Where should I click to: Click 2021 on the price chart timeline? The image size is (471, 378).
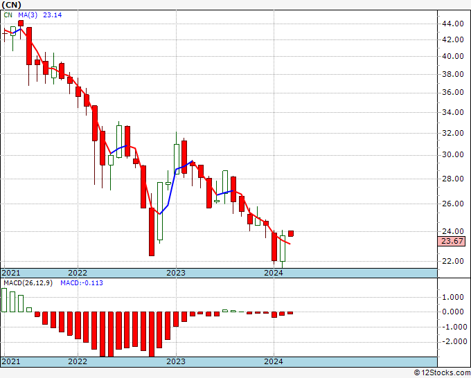point(11,273)
